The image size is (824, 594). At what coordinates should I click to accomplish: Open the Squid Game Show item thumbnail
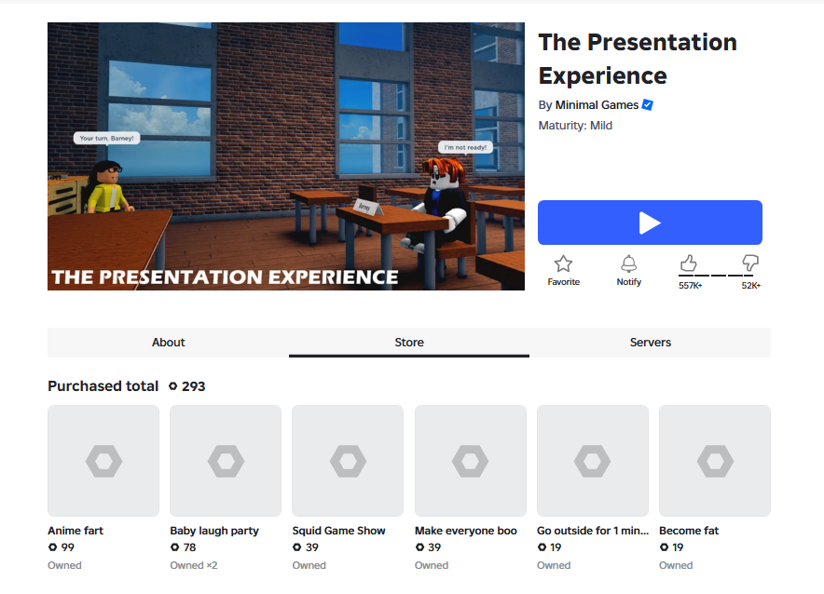(348, 461)
